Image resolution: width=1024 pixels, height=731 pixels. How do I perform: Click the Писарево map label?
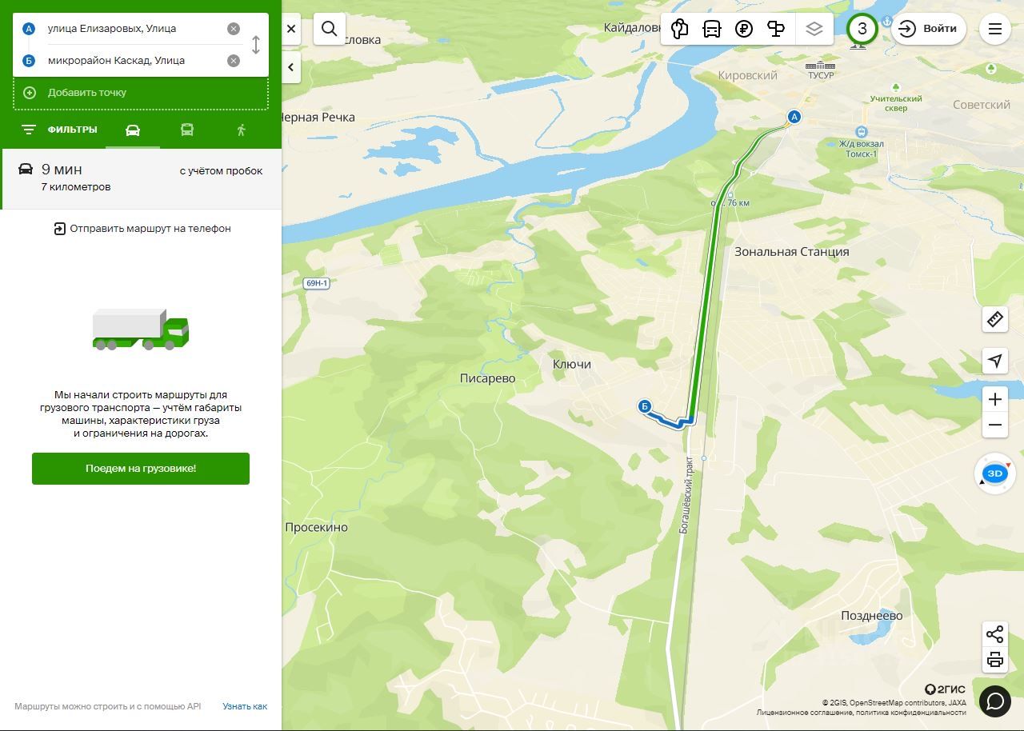[x=488, y=378]
